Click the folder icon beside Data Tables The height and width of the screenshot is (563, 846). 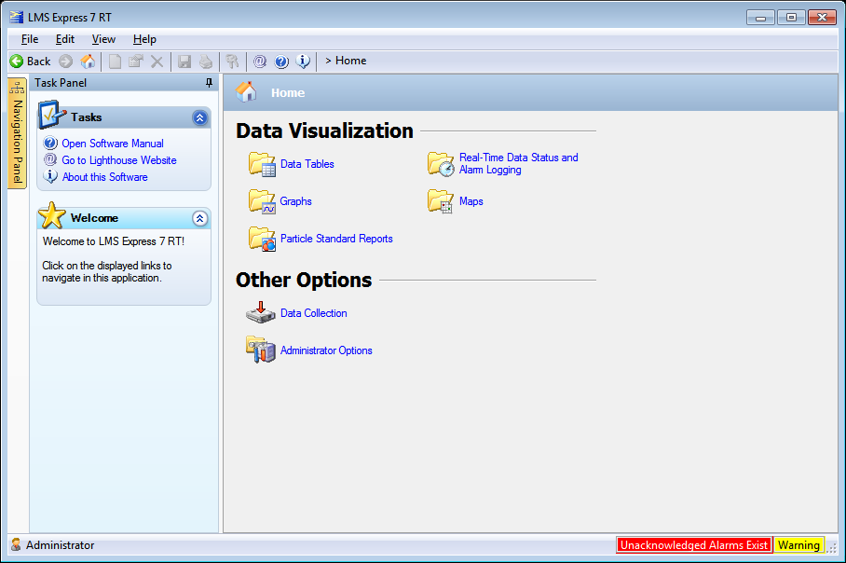(x=262, y=164)
